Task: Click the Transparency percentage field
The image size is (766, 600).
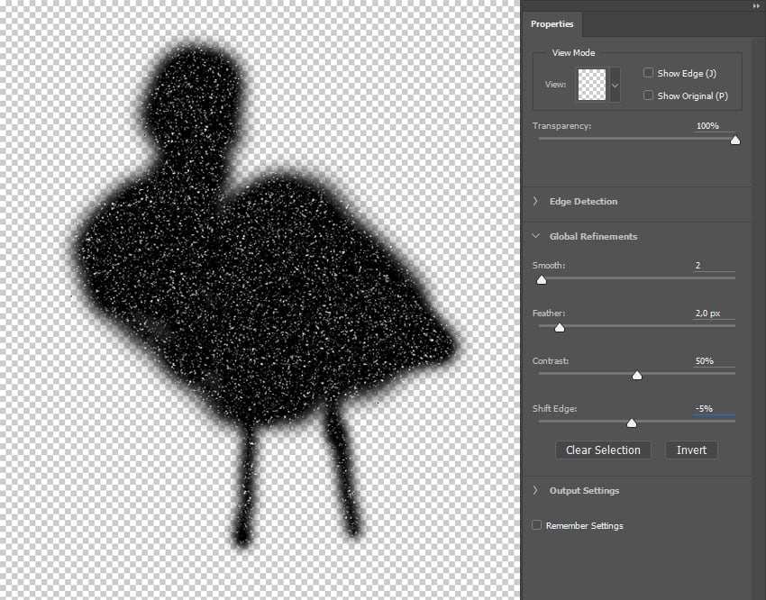Action: 714,126
